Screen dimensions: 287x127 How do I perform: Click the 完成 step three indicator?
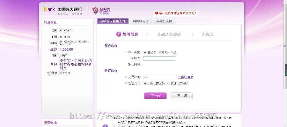207,34
